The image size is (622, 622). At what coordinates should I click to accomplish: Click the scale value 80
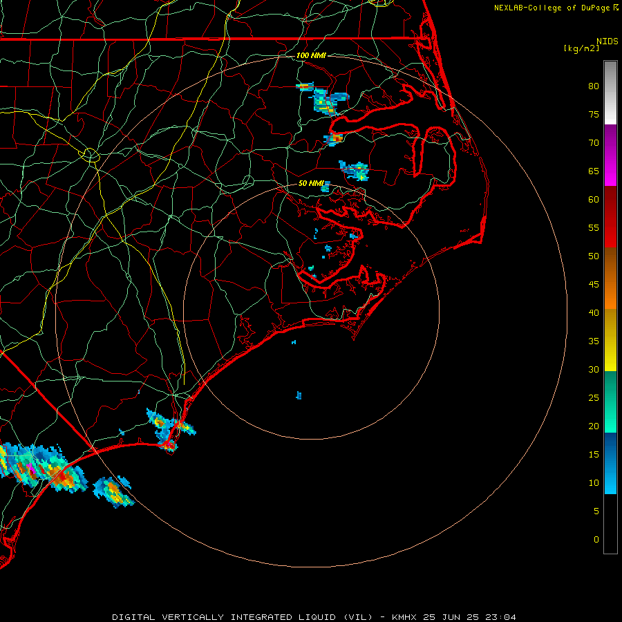pyautogui.click(x=594, y=86)
